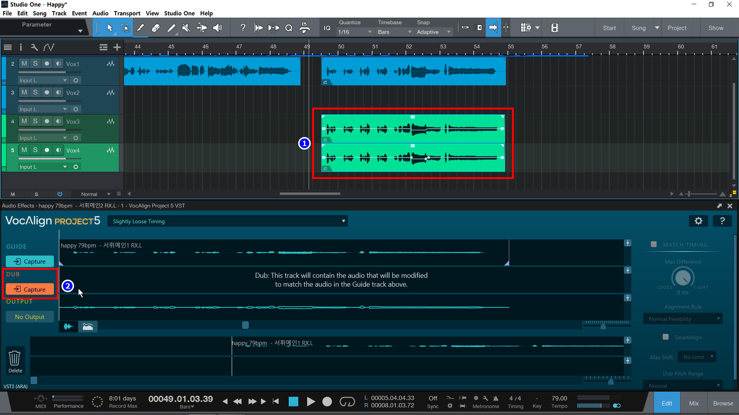Screen dimensions: 739x415
Task: Switch to the Mix tab
Action: [694, 403]
